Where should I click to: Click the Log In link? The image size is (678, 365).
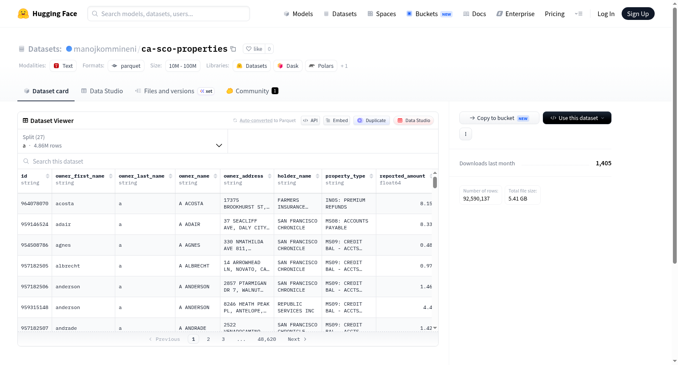606,14
